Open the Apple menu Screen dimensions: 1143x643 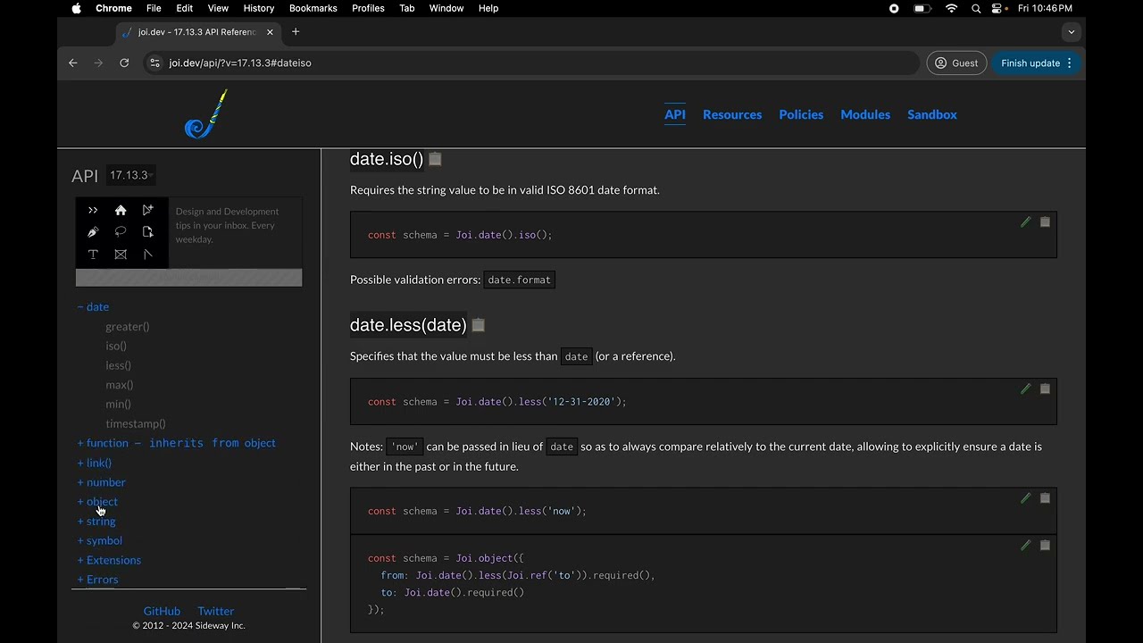tap(76, 8)
